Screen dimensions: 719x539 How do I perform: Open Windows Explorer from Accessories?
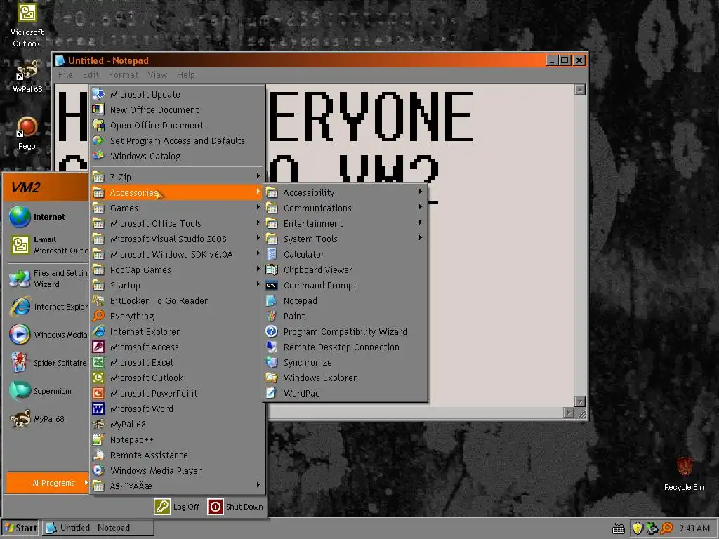pyautogui.click(x=345, y=378)
